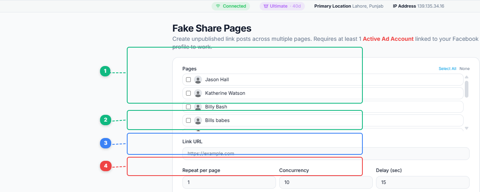This screenshot has width=480, height=192.
Task: Click the wifi icon in Connected badge
Action: click(x=218, y=6)
